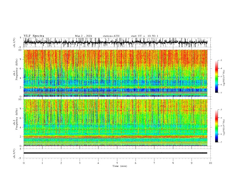Click the 'Time (min)' axis label
Viewport: 237px width, 183px height.
point(120,166)
